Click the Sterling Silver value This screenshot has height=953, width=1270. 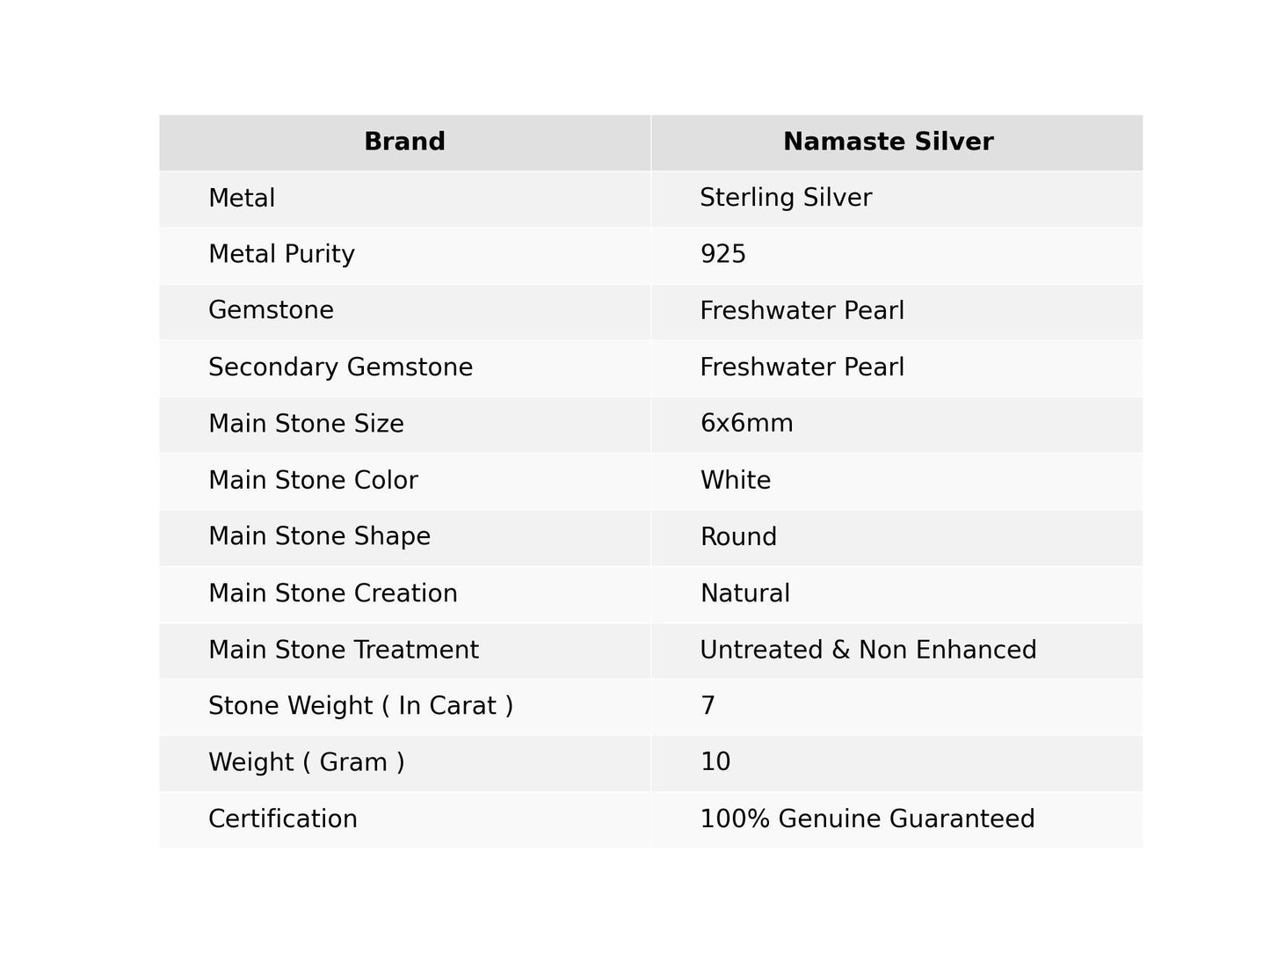pyautogui.click(x=786, y=198)
